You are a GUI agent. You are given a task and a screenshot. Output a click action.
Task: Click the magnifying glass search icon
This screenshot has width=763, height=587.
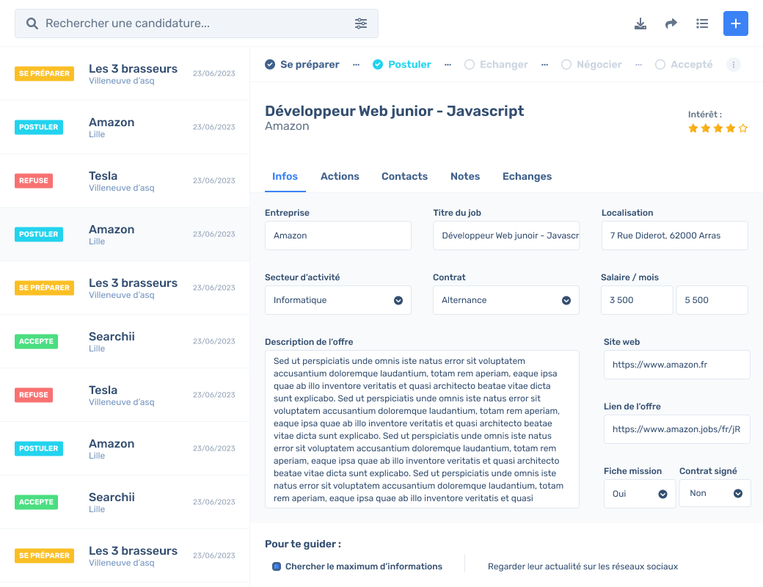point(32,23)
